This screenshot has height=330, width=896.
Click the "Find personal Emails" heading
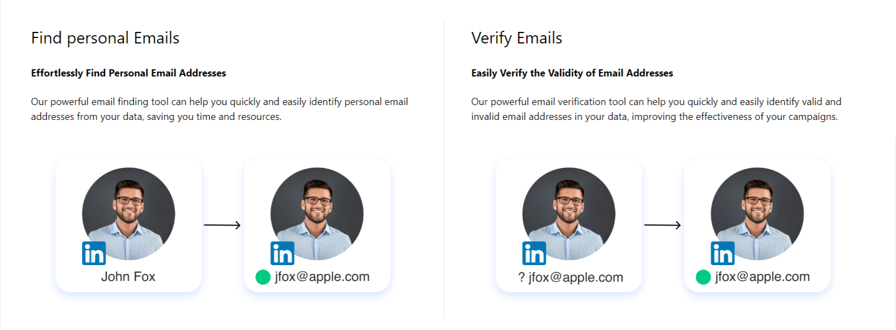point(105,38)
